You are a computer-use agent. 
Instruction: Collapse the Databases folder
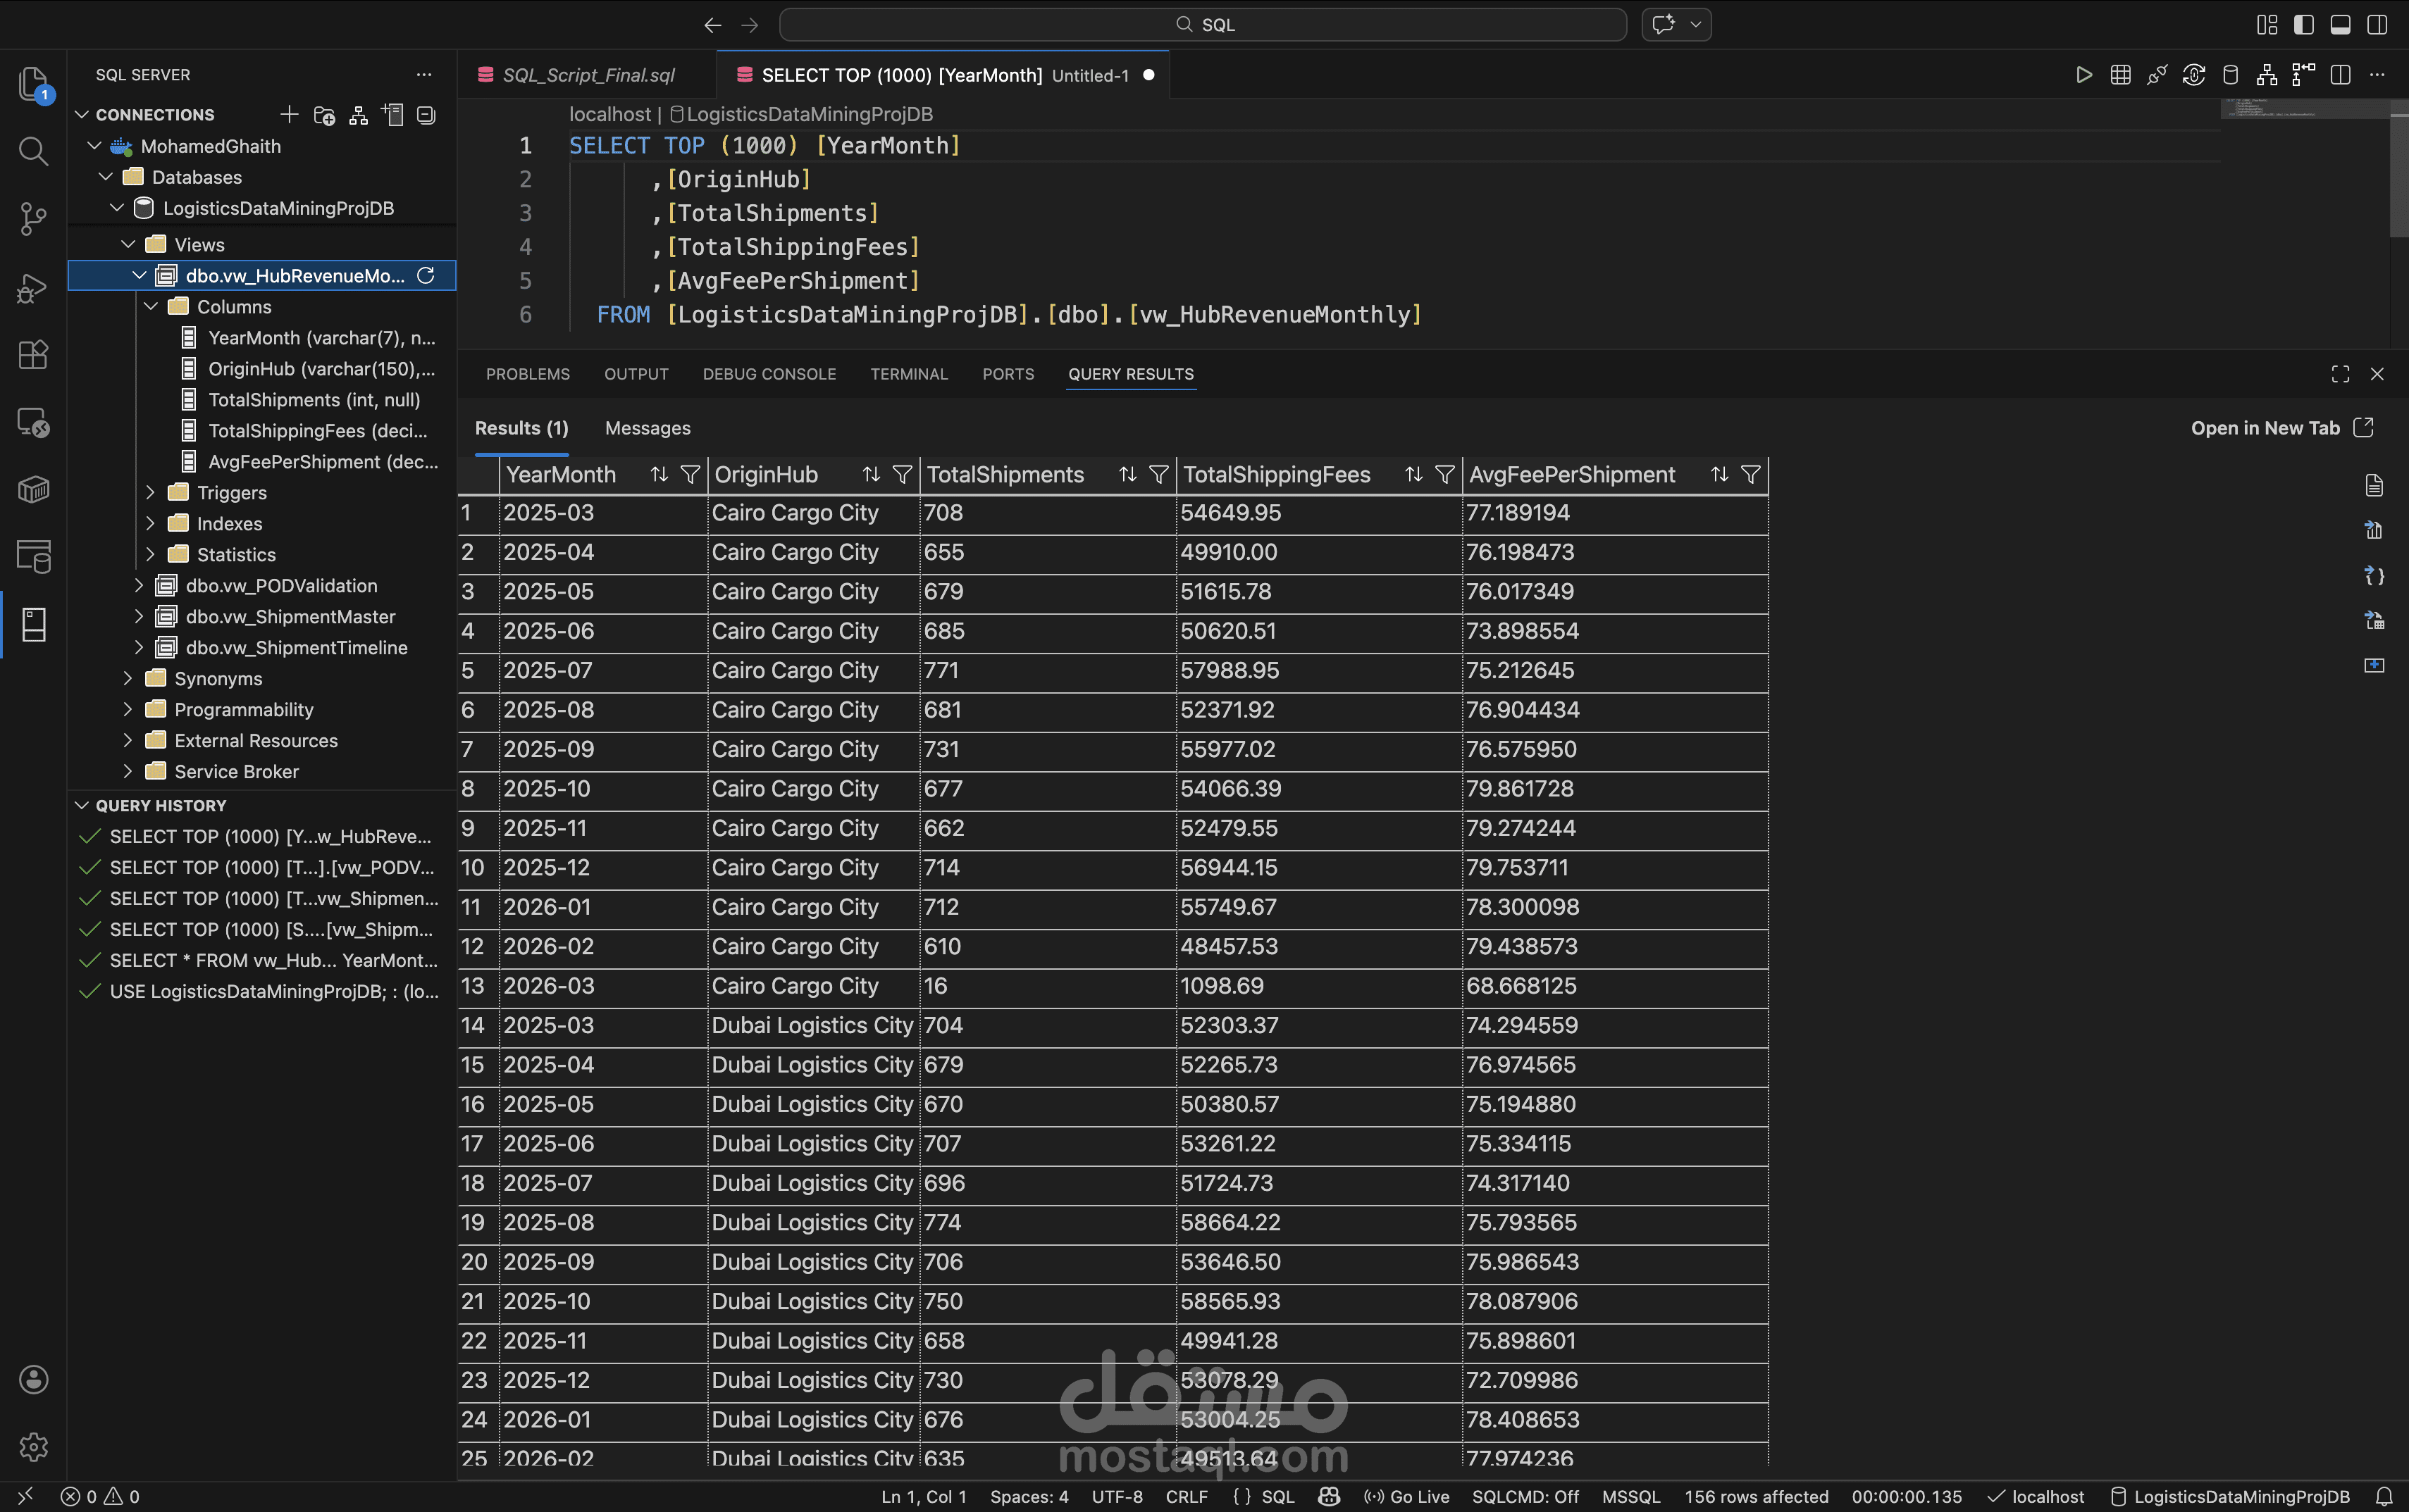[x=106, y=177]
